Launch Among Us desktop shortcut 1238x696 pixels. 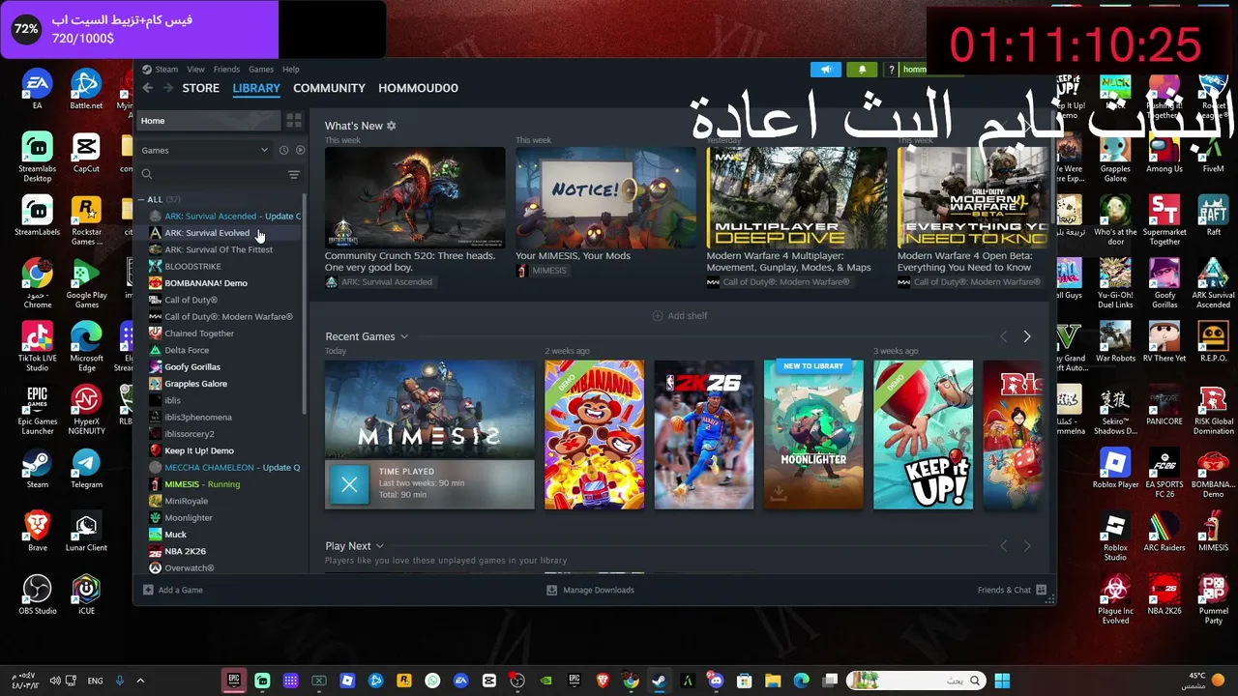point(1164,153)
